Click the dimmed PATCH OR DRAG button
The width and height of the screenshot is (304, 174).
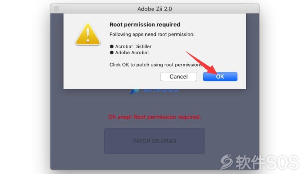click(155, 141)
